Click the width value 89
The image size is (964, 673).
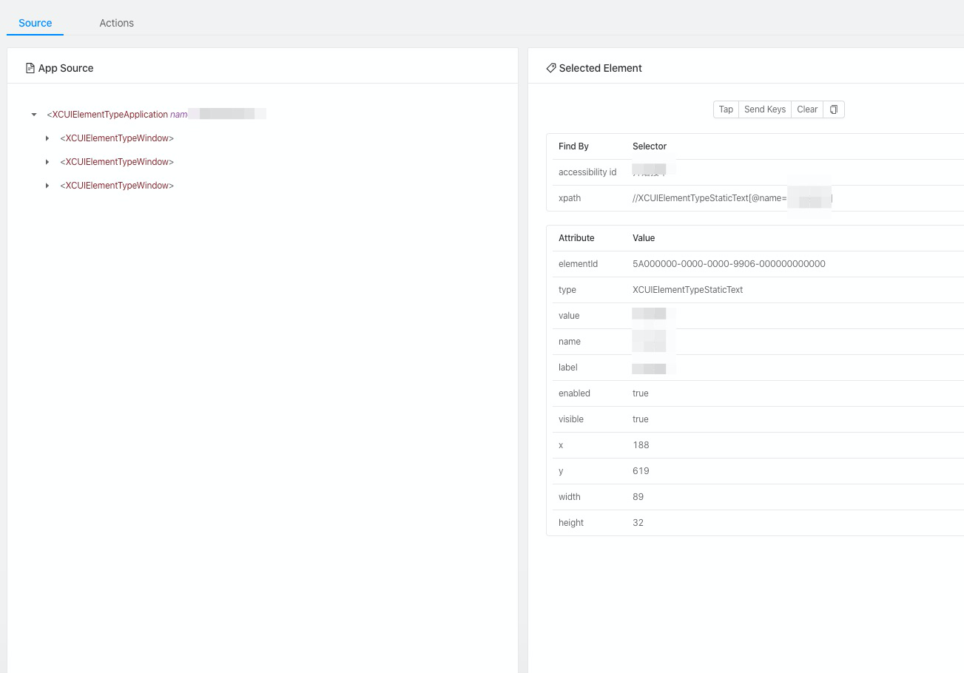(638, 497)
